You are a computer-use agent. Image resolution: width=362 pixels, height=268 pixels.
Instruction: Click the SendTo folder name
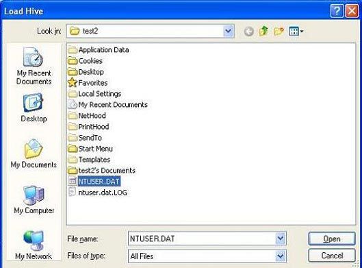point(90,138)
